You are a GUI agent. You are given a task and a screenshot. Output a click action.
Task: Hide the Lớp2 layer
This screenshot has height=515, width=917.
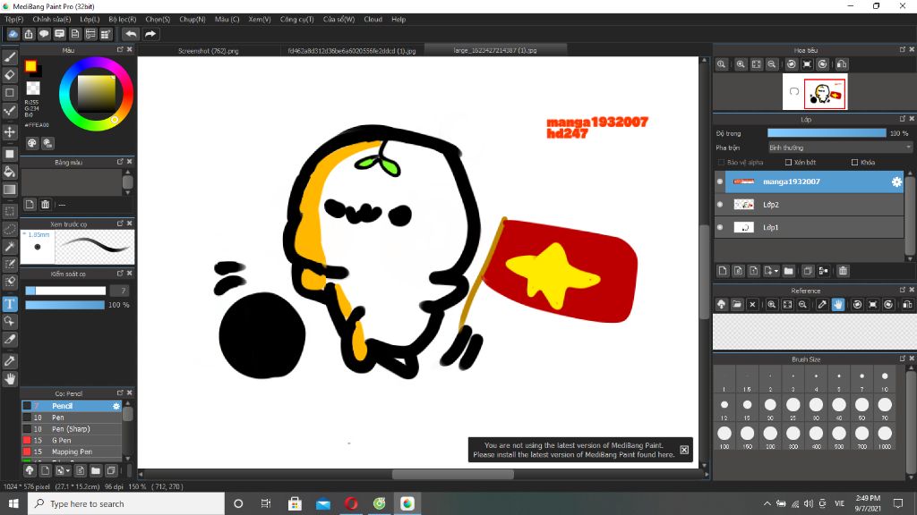720,205
